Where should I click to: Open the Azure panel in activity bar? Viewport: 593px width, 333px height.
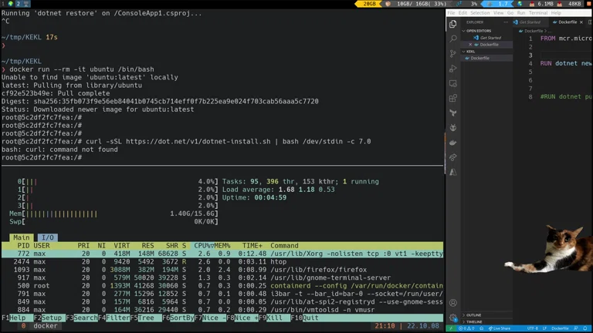(x=452, y=172)
